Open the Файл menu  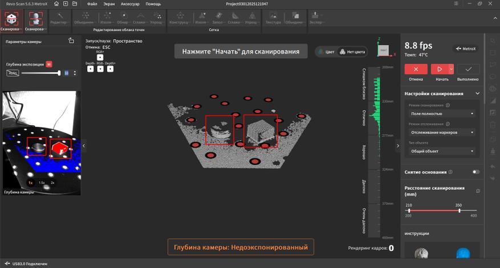pyautogui.click(x=92, y=3)
